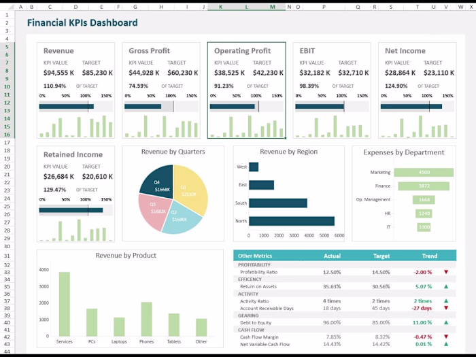The width and height of the screenshot is (476, 357).
Task: Click the East region bar
Action: pos(261,185)
